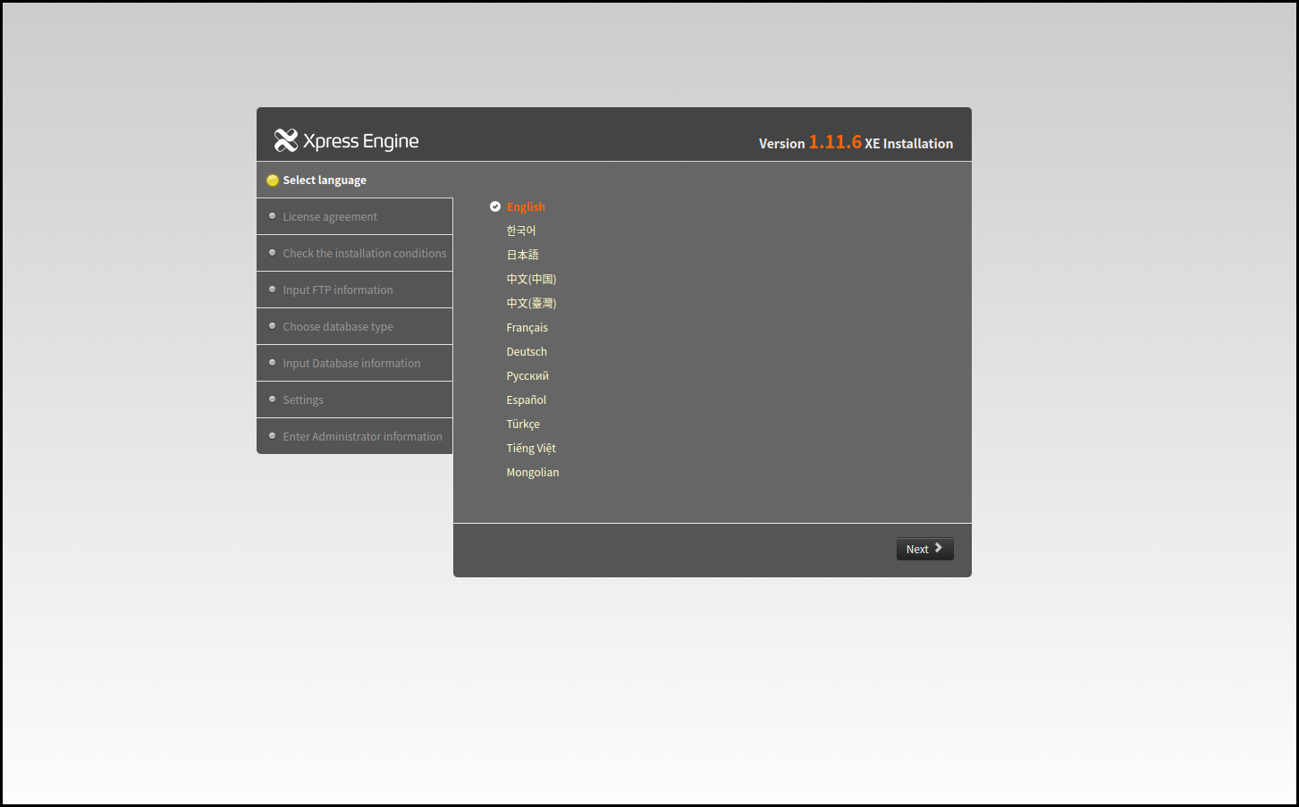Click the Xpress Engine logo icon
Viewport: 1299px width, 807px height.
[x=286, y=140]
